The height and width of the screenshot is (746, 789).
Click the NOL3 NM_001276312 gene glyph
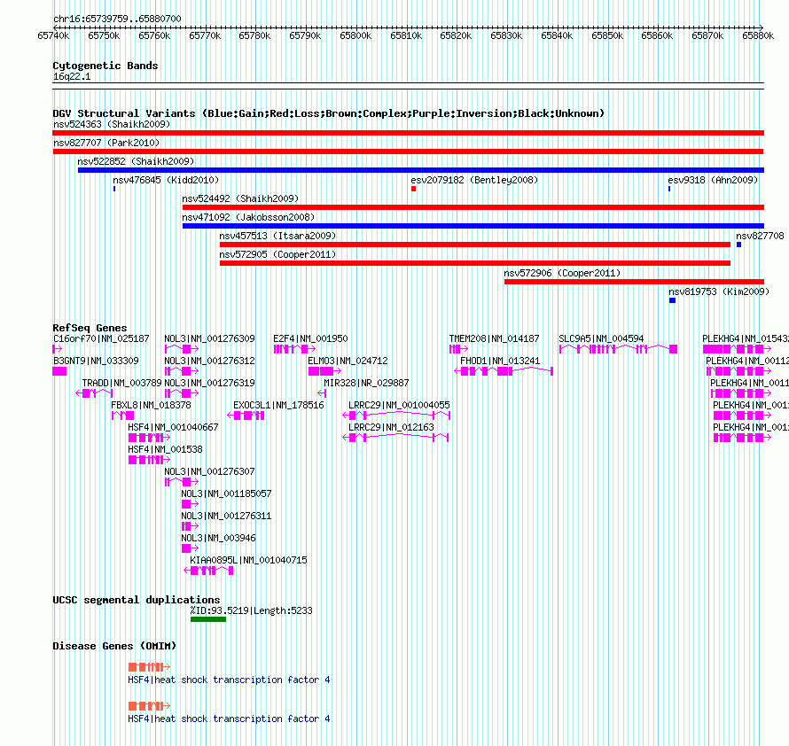[x=182, y=371]
